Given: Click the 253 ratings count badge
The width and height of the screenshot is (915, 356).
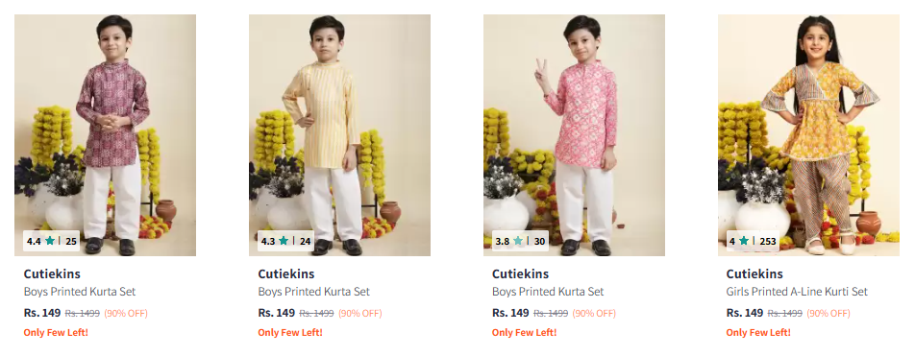Looking at the screenshot, I should [767, 241].
